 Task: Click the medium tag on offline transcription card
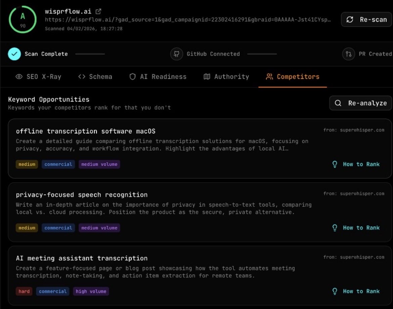tap(27, 164)
